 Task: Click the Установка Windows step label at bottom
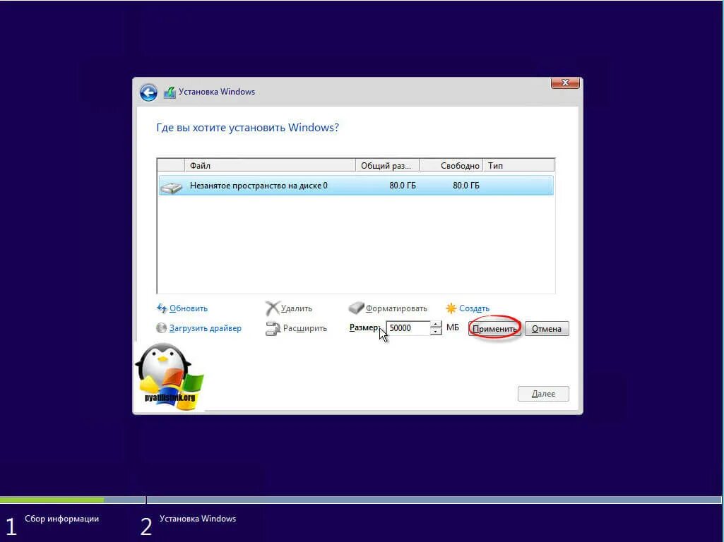point(198,519)
